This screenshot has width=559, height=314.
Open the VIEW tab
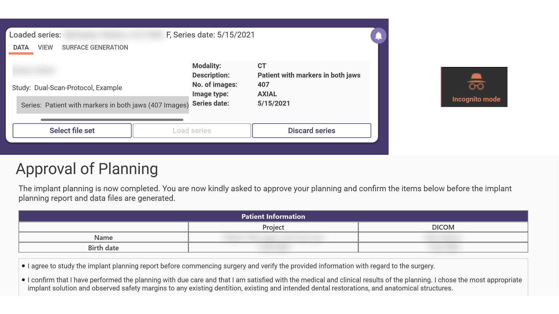pyautogui.click(x=45, y=47)
